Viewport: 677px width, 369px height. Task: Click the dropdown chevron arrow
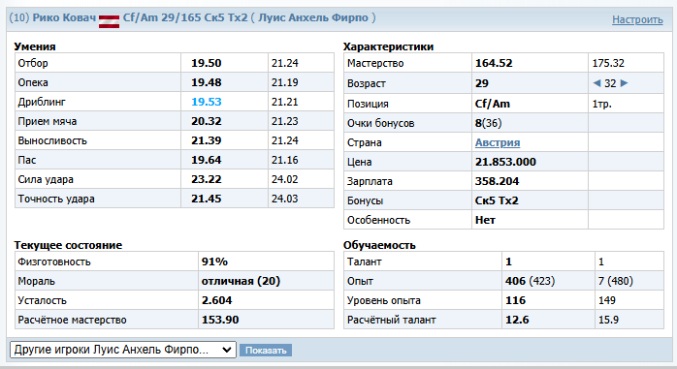point(227,350)
